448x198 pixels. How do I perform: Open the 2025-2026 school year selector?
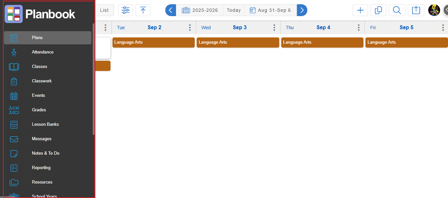pyautogui.click(x=200, y=10)
